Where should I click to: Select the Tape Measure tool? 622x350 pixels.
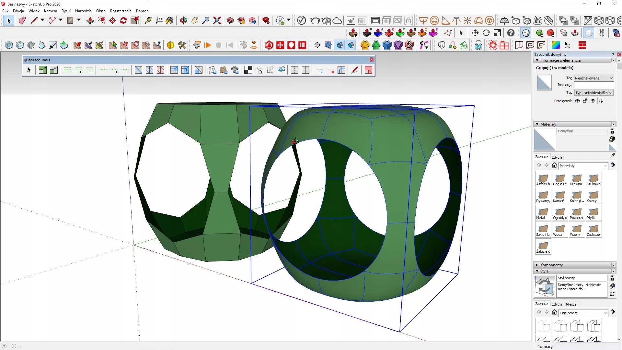point(148,21)
